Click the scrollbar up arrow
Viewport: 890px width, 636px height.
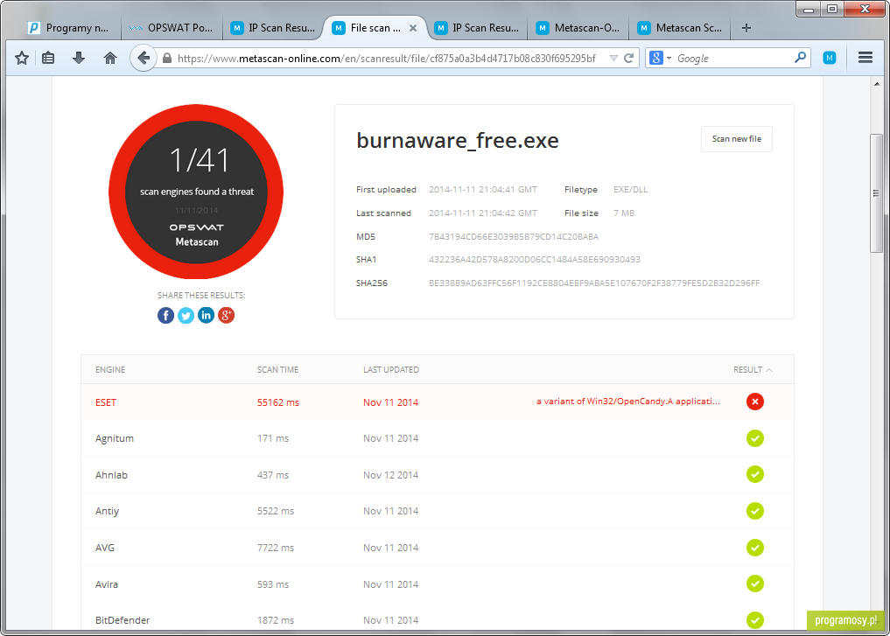(876, 84)
